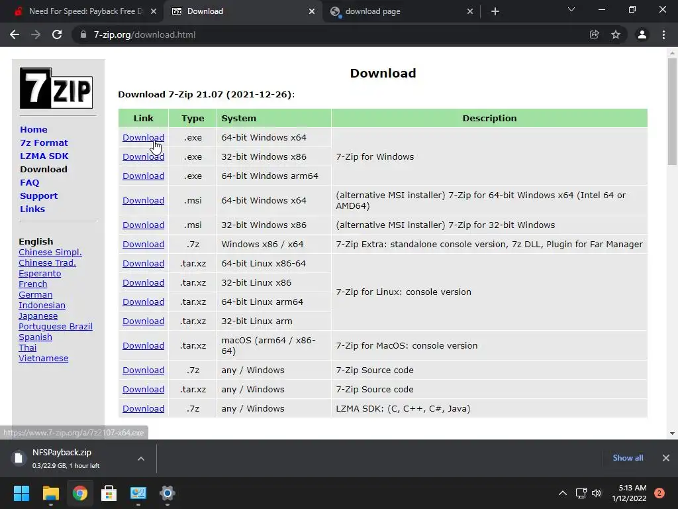Viewport: 678px width, 509px height.
Task: Switch language to Spanish
Action: 36,337
